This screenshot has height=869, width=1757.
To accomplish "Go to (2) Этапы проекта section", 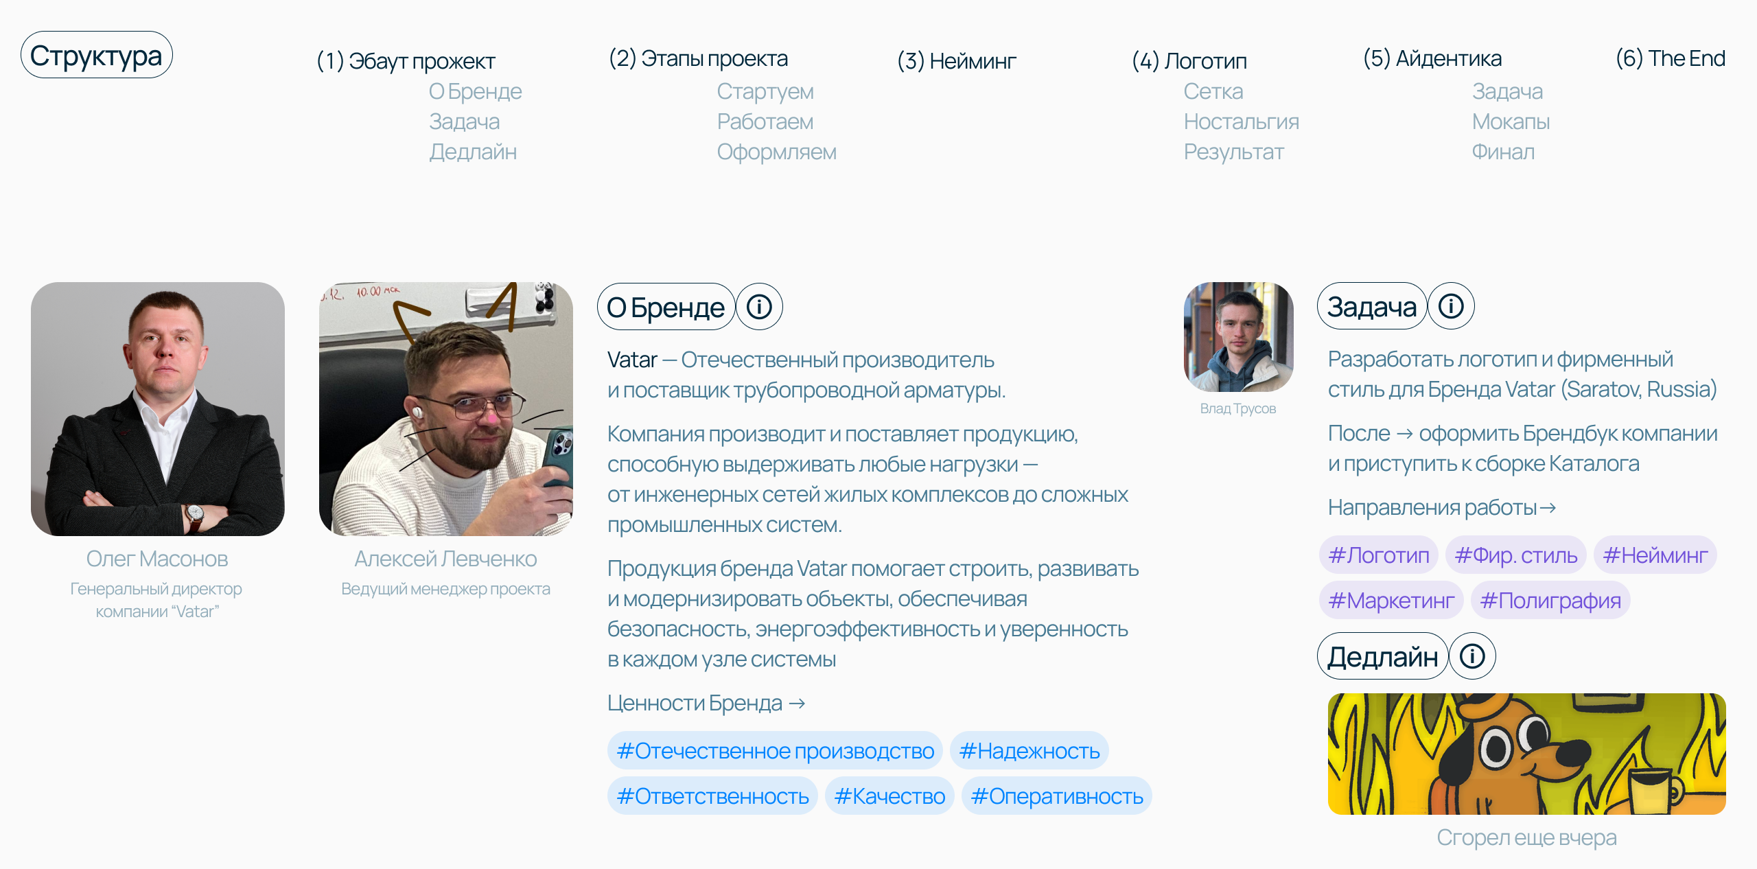I will [698, 59].
